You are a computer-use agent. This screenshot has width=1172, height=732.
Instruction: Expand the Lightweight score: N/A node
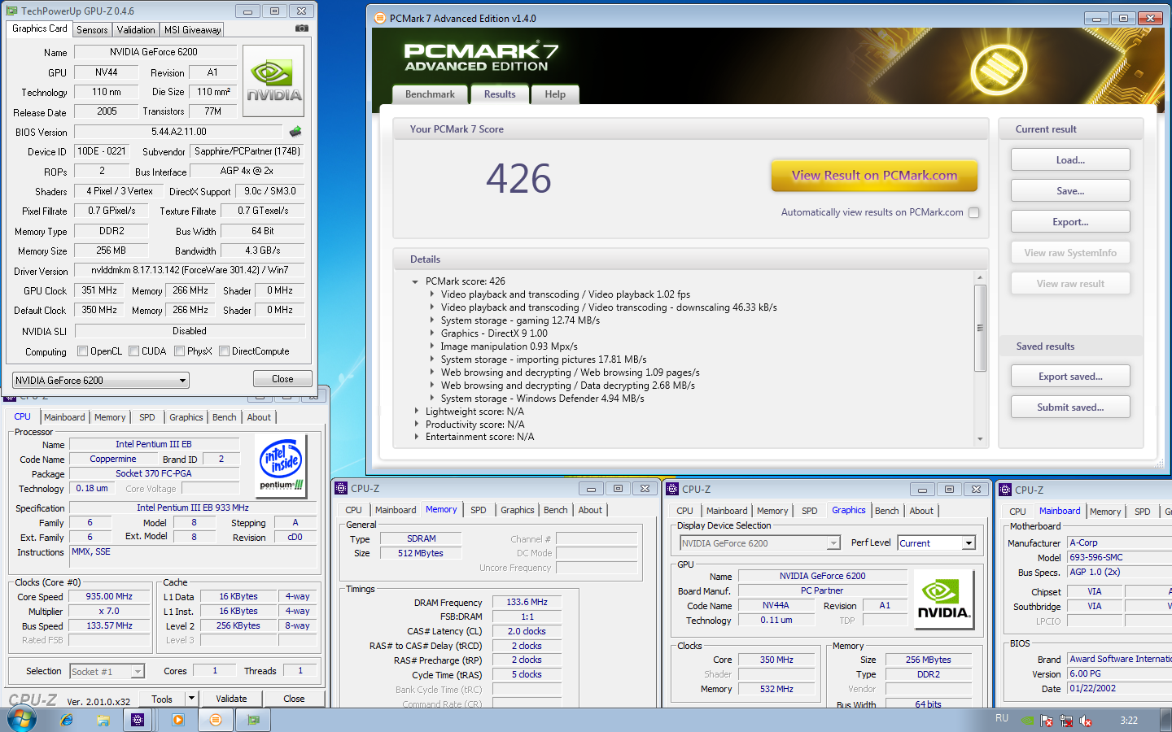(416, 412)
